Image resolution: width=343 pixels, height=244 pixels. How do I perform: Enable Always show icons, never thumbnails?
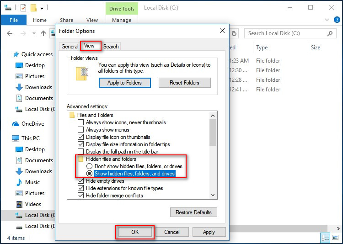(x=80, y=122)
